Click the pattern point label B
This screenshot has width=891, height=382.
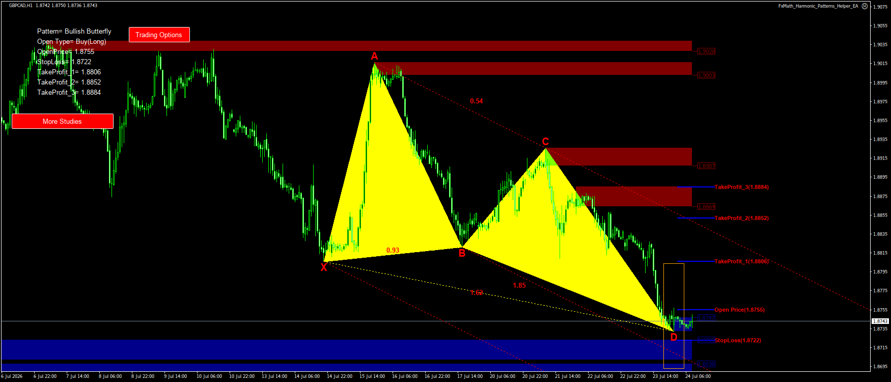[462, 253]
